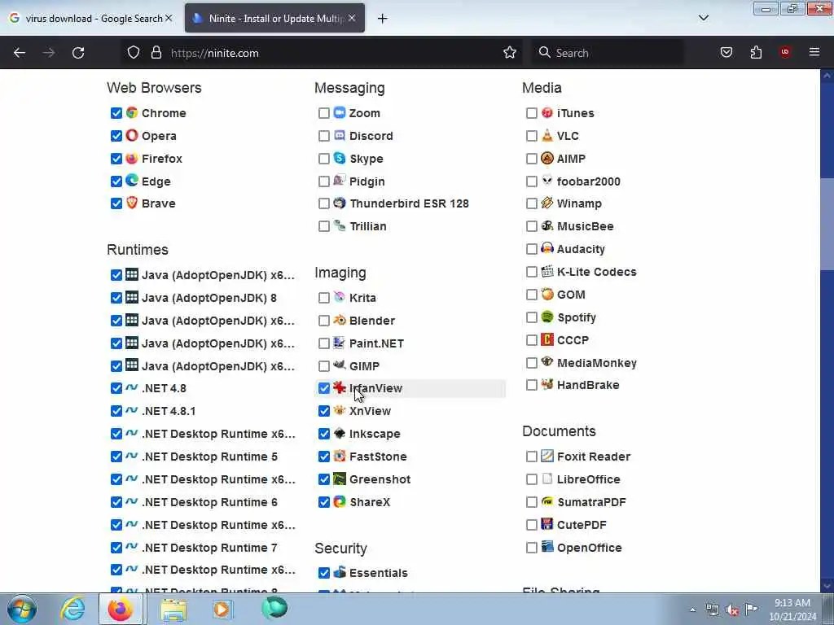Switch to virus download Google Search tab
The height and width of the screenshot is (625, 834).
click(90, 18)
